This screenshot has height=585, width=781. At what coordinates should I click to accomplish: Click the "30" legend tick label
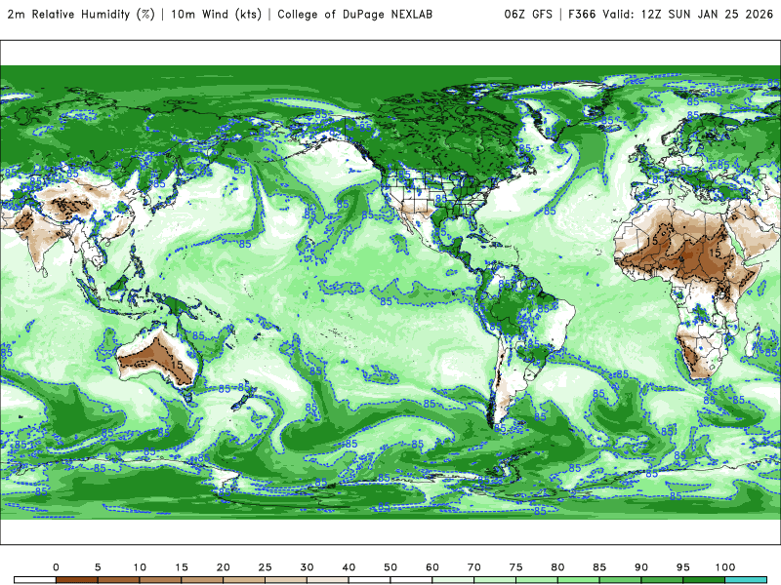(x=307, y=567)
